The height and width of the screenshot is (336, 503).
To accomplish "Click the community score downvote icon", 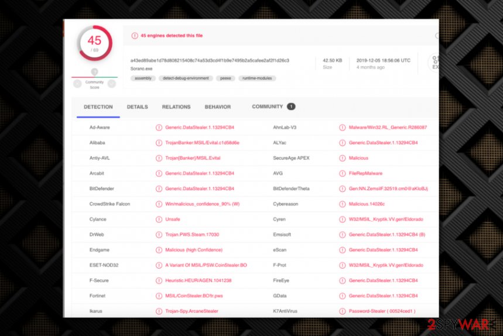I will point(77,84).
